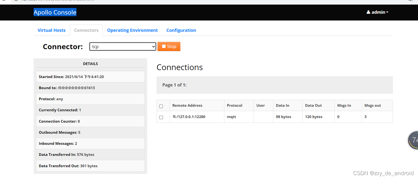
Task: Open connection details for /127.0.0.1:12280
Action: [191, 117]
